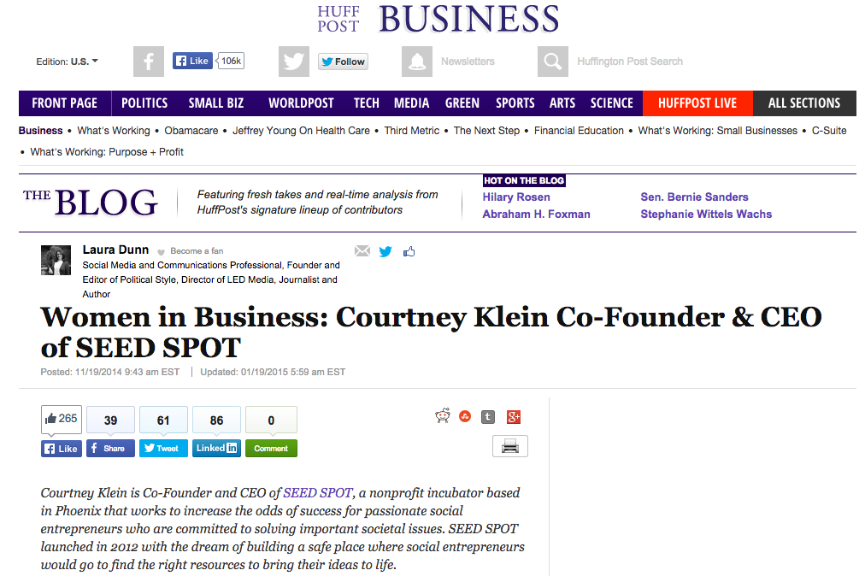Click the SEED SPOT hyperlink in article
This screenshot has width=865, height=576.
click(318, 493)
